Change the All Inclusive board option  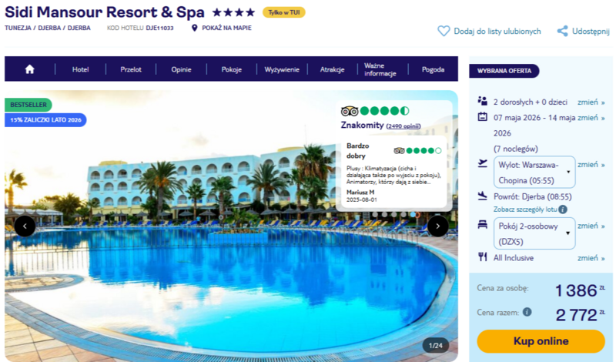click(x=591, y=258)
